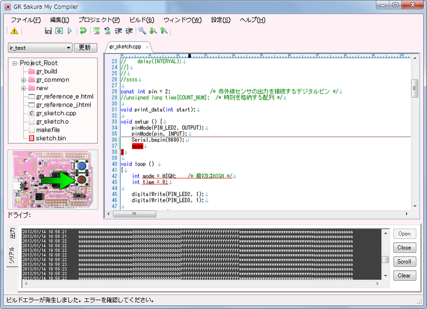Click line 36 'Serial.begin(9600);'
Image resolution: width=427 pixels, height=309 pixels.
tap(158, 140)
